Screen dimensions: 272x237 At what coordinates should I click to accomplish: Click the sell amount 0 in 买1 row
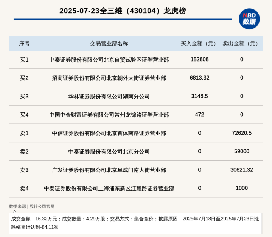pyautogui.click(x=242, y=59)
